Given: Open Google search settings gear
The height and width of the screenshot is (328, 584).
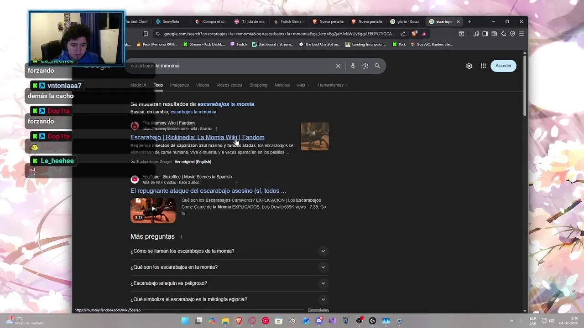Looking at the screenshot, I should pyautogui.click(x=469, y=66).
